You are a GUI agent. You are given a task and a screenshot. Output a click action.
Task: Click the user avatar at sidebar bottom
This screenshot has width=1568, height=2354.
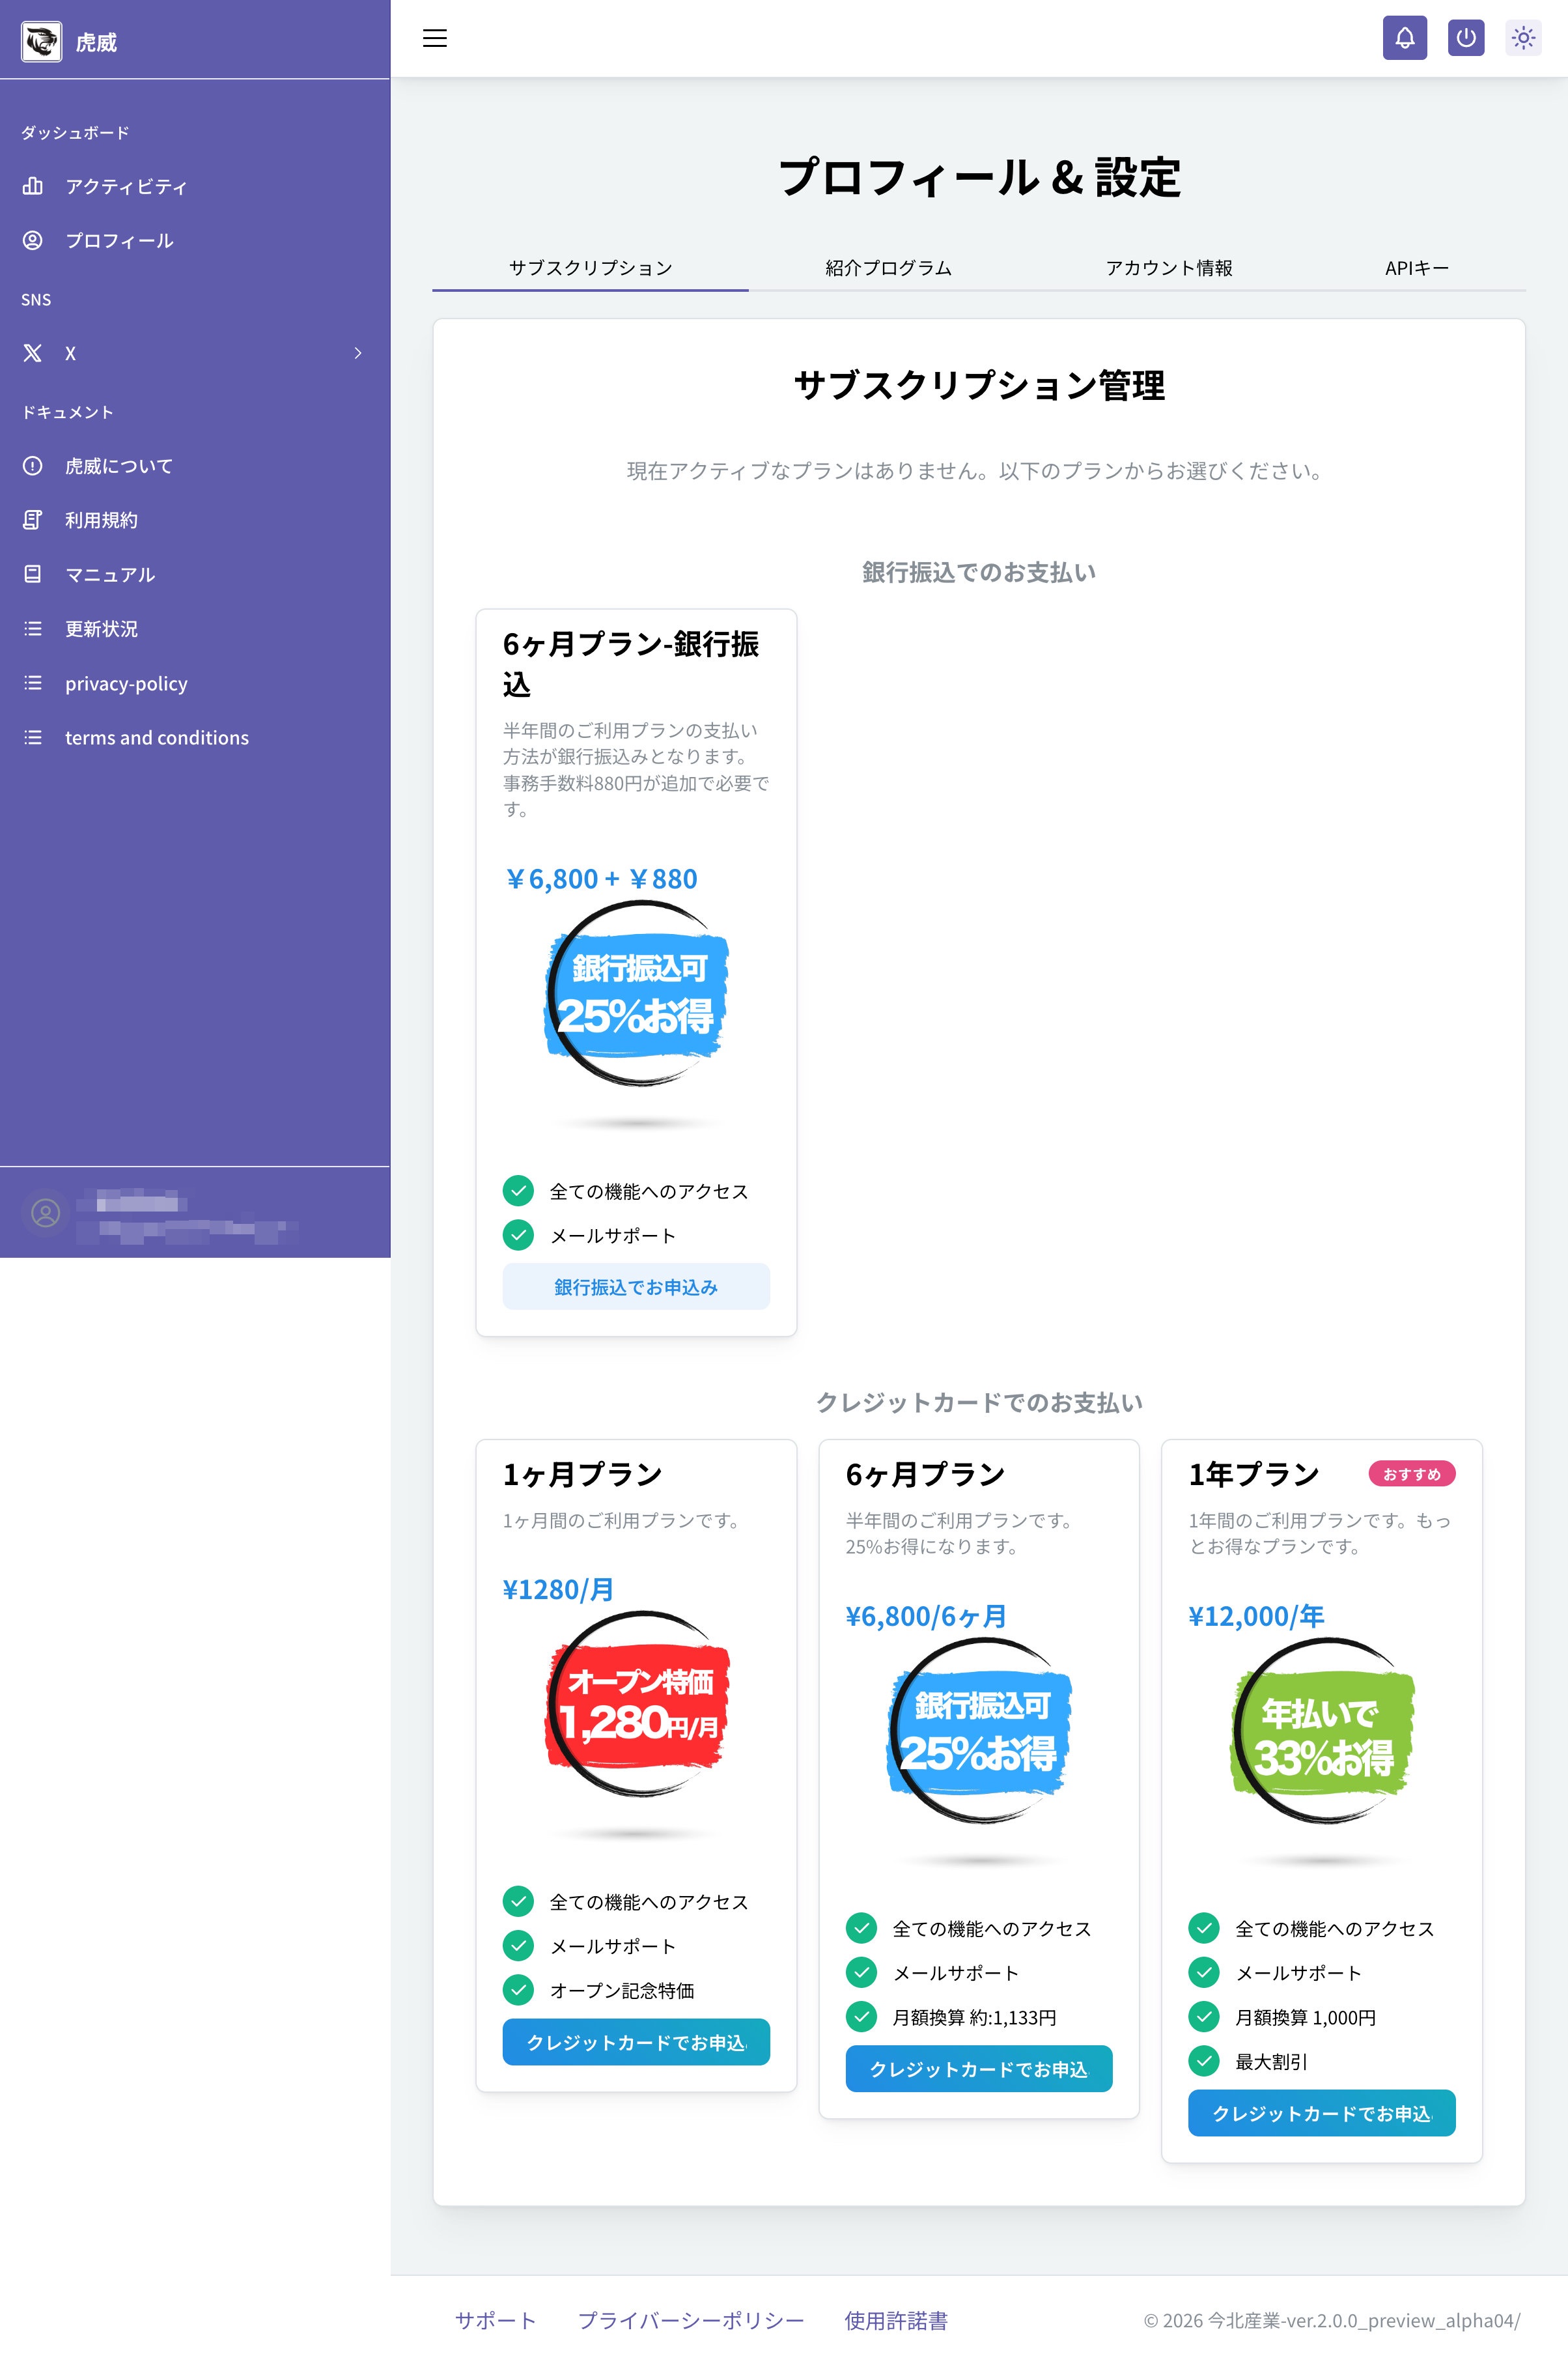click(45, 1212)
